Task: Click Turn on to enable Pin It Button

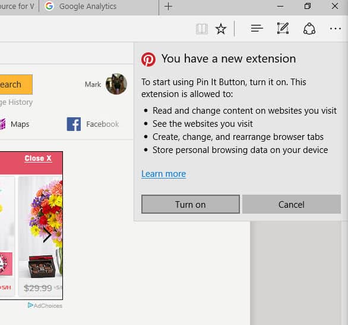Action: pos(191,204)
